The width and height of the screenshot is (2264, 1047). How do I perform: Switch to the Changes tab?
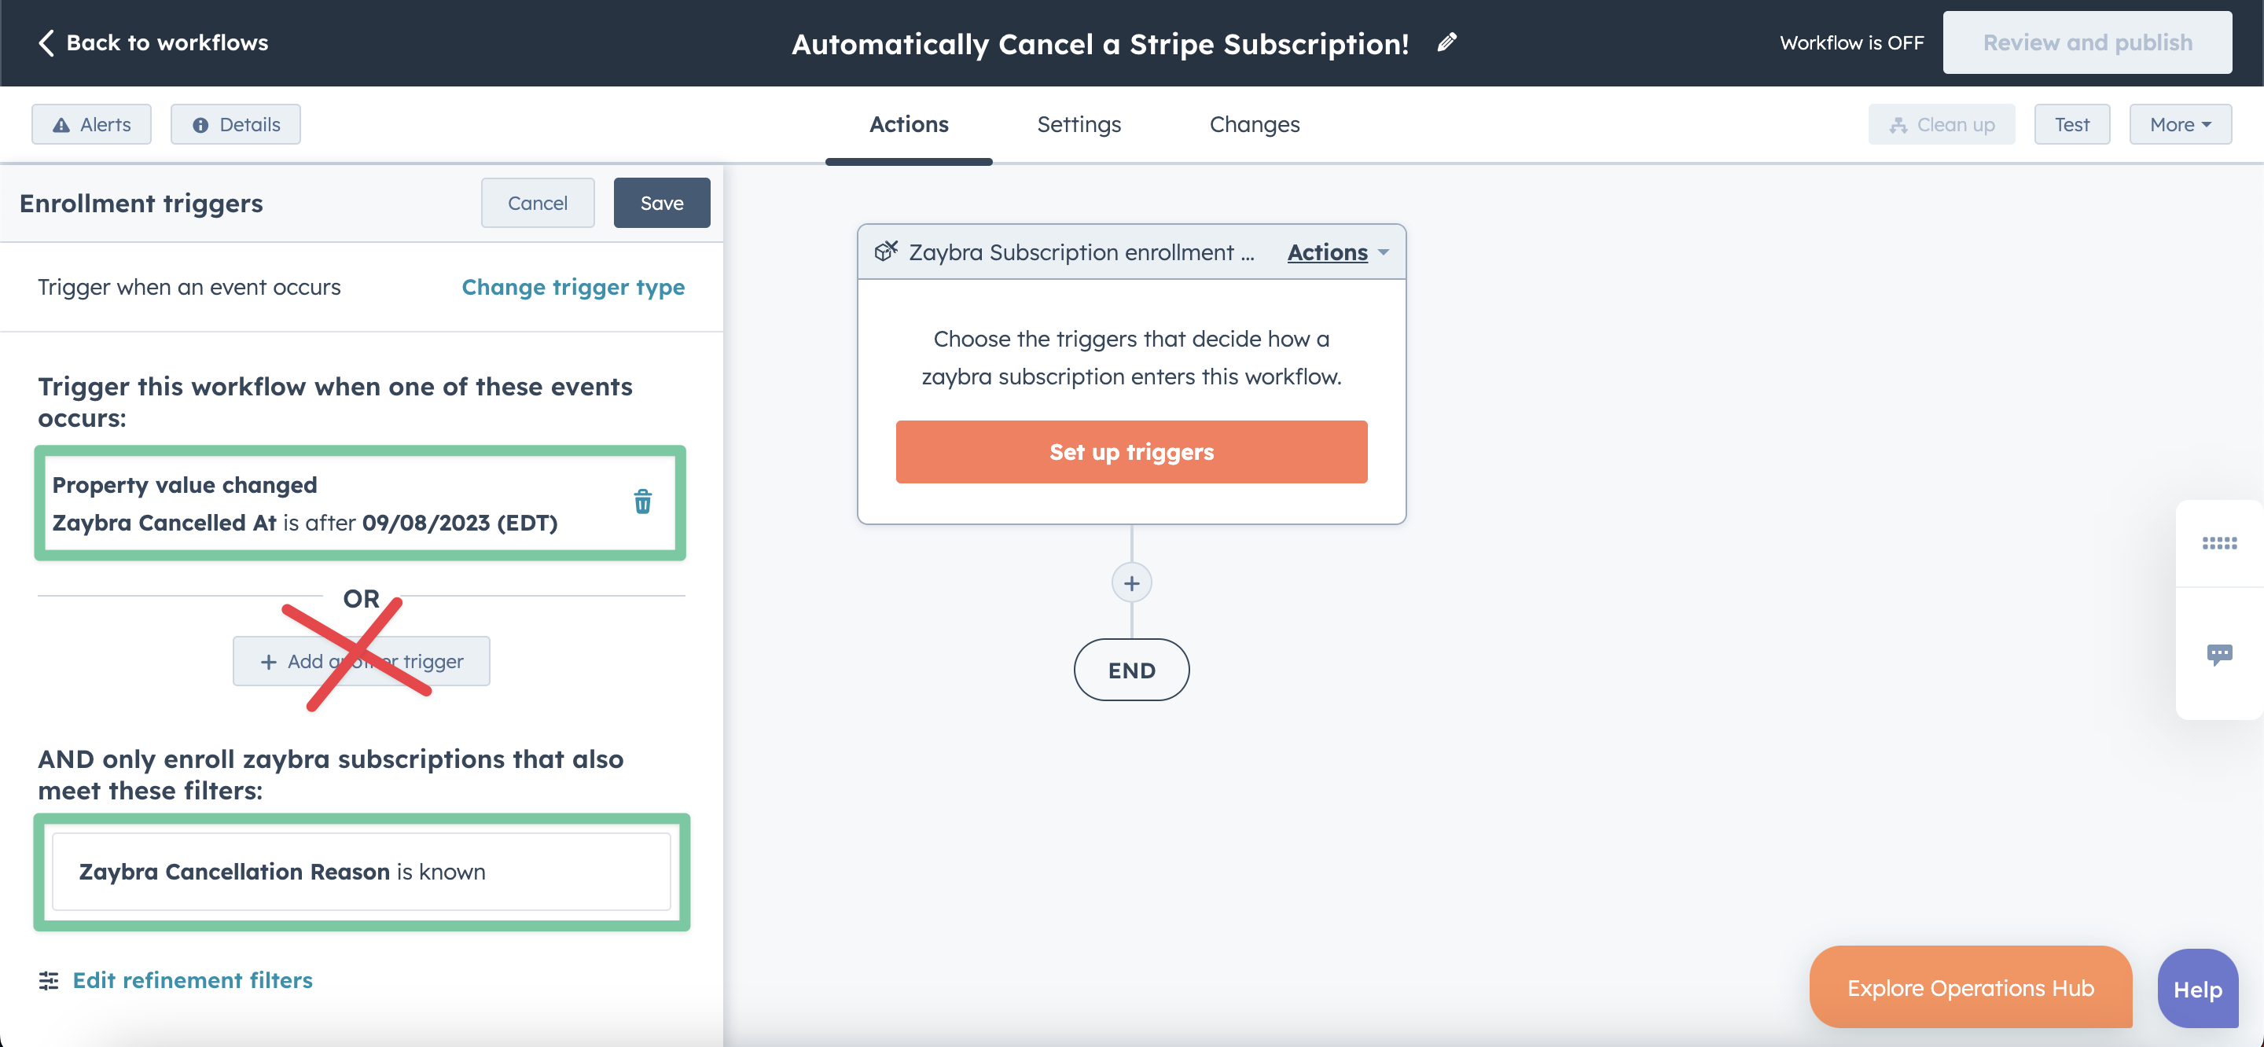tap(1254, 125)
